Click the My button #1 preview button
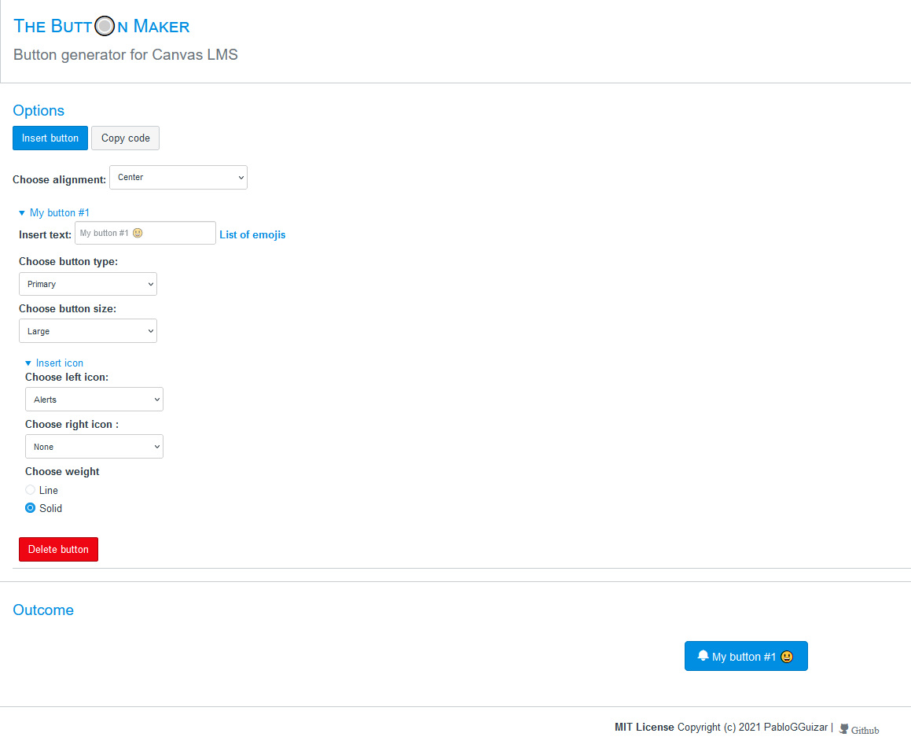The height and width of the screenshot is (748, 911). [x=746, y=656]
